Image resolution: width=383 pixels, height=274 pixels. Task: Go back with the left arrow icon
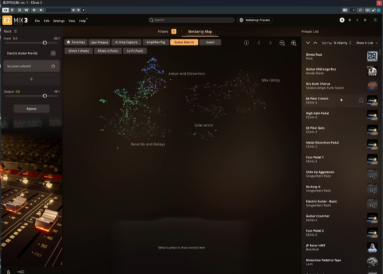click(258, 43)
